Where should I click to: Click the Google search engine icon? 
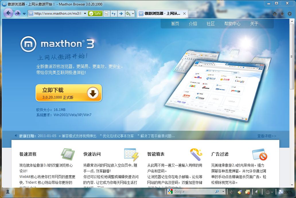(170, 192)
